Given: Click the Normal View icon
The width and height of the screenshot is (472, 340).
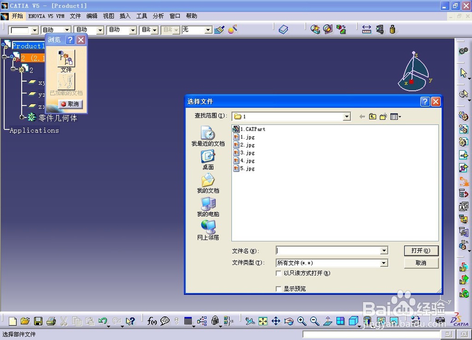Looking at the screenshot, I should coord(328,321).
